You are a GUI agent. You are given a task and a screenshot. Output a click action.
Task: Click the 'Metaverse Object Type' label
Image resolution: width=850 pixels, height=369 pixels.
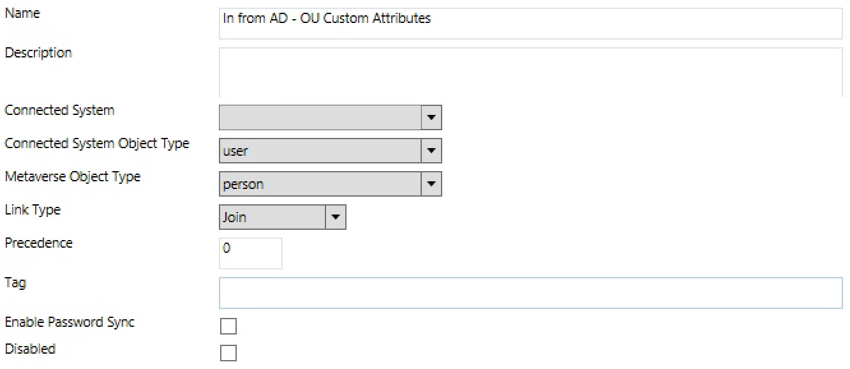pyautogui.click(x=73, y=177)
